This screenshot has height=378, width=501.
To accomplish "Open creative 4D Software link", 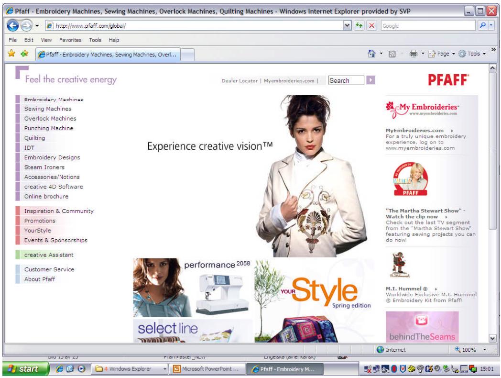I will [54, 187].
